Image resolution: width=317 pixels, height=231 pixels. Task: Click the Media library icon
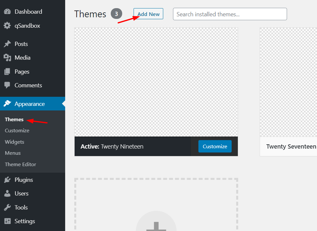(x=7, y=58)
